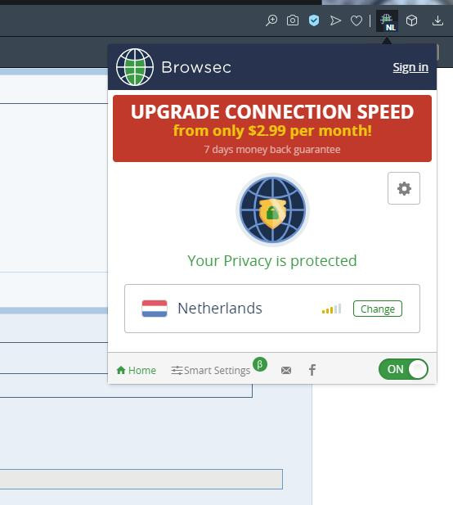Image resolution: width=453 pixels, height=505 pixels.
Task: Click the Upgrade Connection Speed banner
Action: tap(272, 129)
